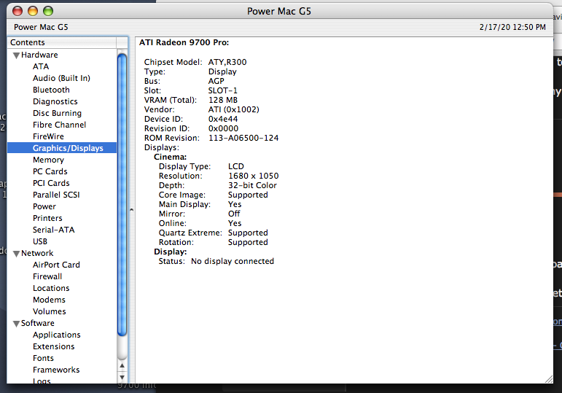Minimize window with yellow button
Viewport: 562px width, 393px height.
coord(33,11)
